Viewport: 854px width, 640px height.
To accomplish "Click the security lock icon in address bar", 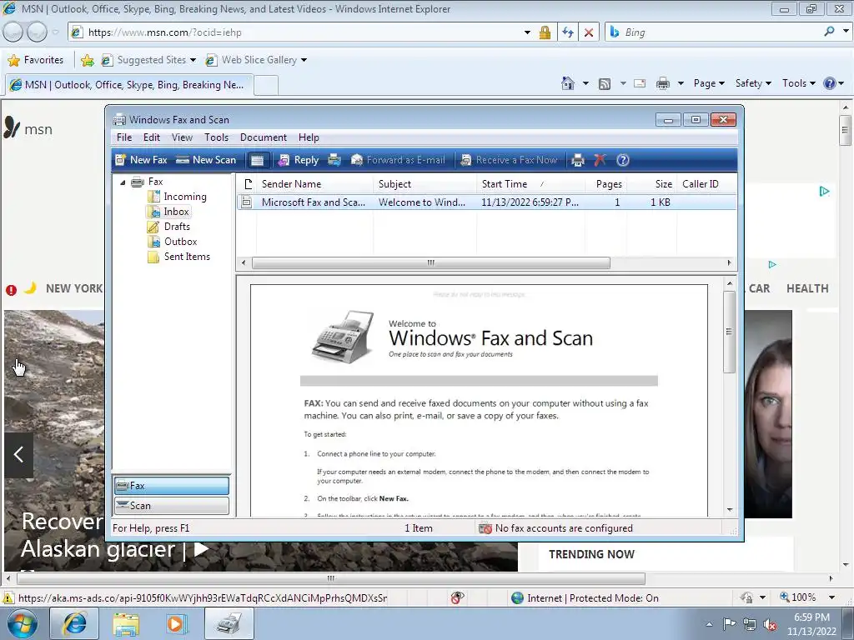I will click(545, 32).
